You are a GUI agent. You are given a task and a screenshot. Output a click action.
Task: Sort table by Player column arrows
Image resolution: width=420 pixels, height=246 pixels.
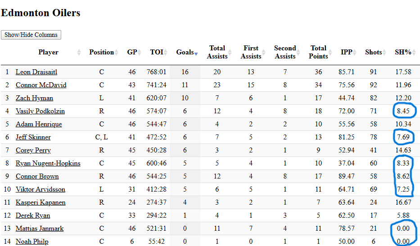coord(79,53)
